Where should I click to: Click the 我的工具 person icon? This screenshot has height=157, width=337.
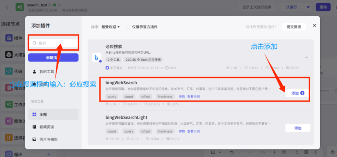(x=34, y=71)
